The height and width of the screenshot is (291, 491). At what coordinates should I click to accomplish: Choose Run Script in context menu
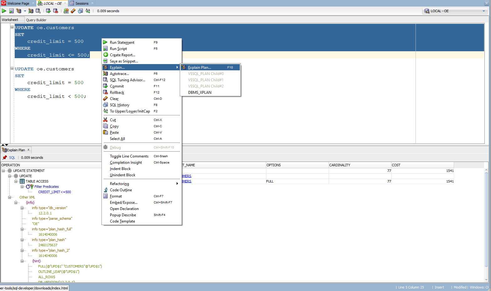click(142, 49)
